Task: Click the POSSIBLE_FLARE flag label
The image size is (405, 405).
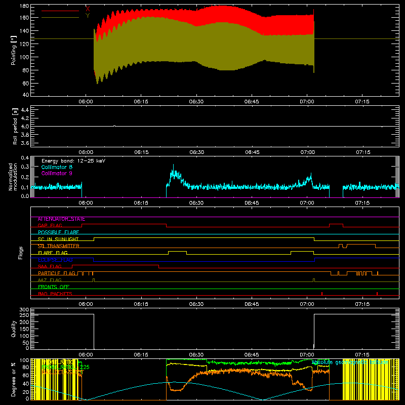Action: pyautogui.click(x=58, y=232)
